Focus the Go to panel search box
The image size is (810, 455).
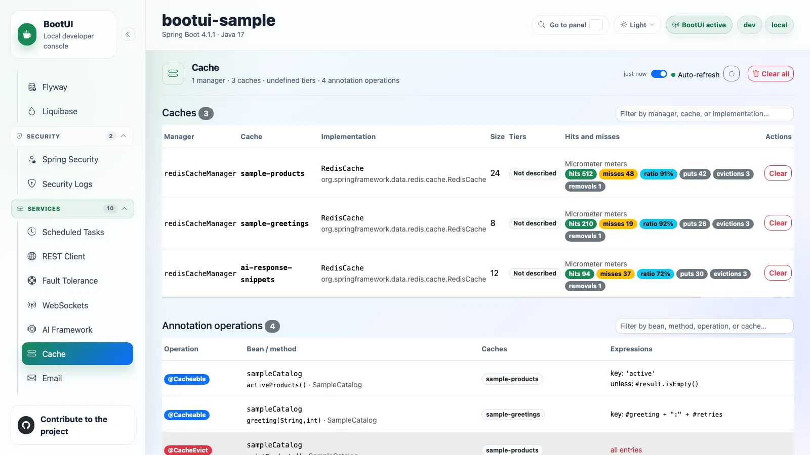pos(570,25)
